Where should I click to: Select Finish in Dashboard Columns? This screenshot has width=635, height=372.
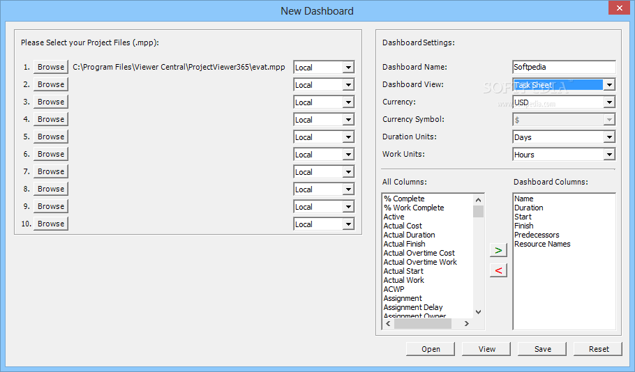coord(523,226)
